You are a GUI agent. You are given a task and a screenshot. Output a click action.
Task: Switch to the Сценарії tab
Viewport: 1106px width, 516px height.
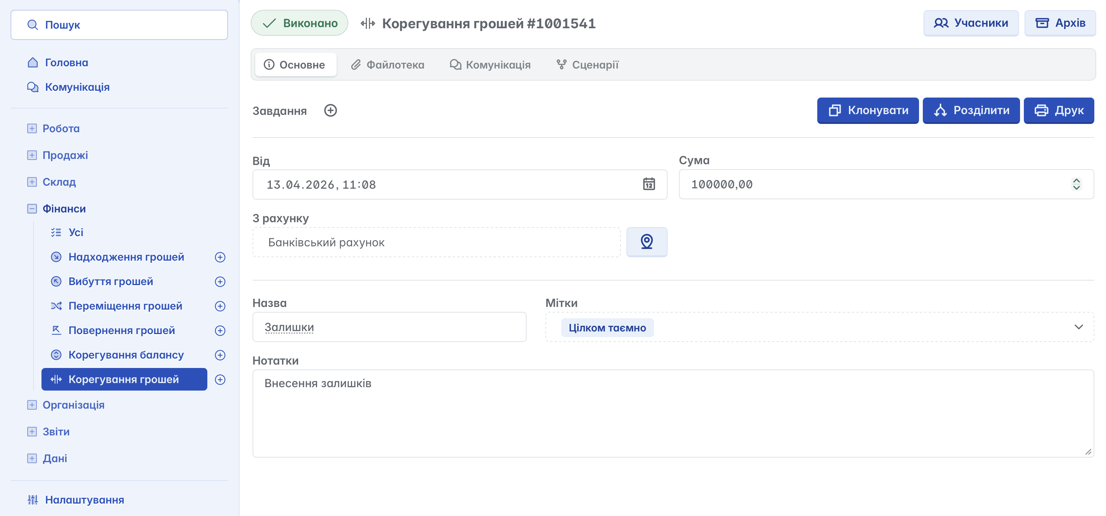coord(587,65)
